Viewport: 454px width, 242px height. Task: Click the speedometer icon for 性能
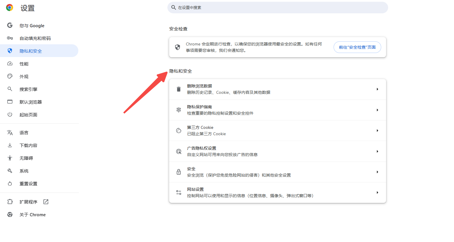10,64
